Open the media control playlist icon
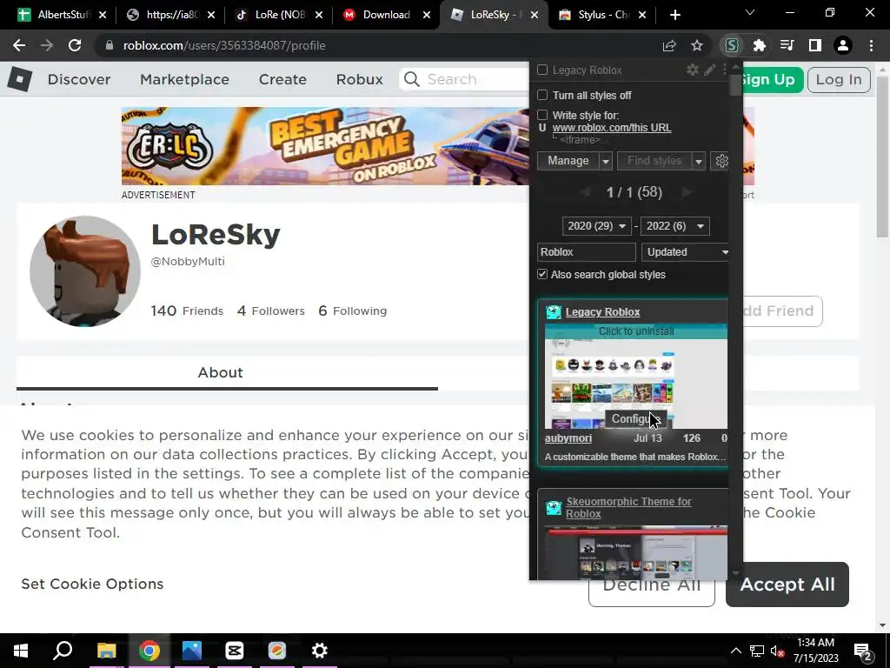Viewport: 890px width, 668px height. tap(787, 45)
